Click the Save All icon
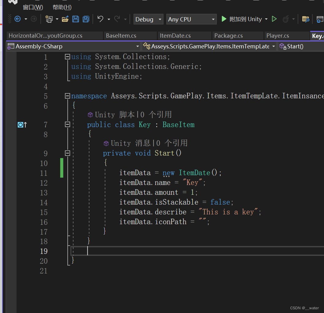The height and width of the screenshot is (313, 324). [86, 19]
